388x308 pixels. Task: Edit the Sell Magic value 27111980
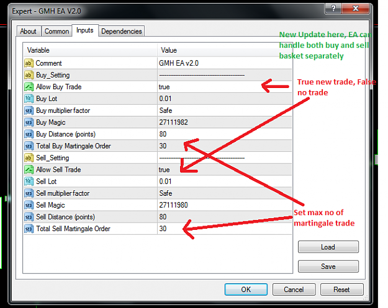coord(173,205)
